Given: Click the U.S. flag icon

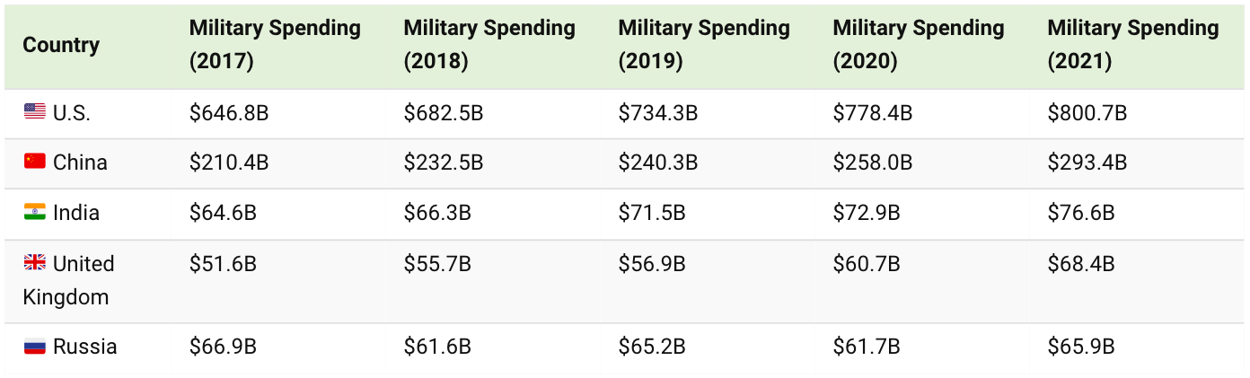Looking at the screenshot, I should [x=34, y=112].
